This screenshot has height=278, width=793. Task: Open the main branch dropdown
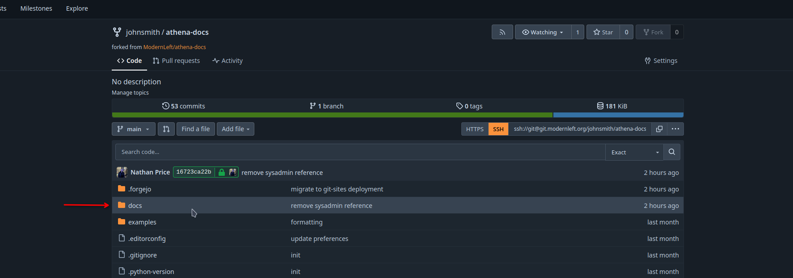133,129
